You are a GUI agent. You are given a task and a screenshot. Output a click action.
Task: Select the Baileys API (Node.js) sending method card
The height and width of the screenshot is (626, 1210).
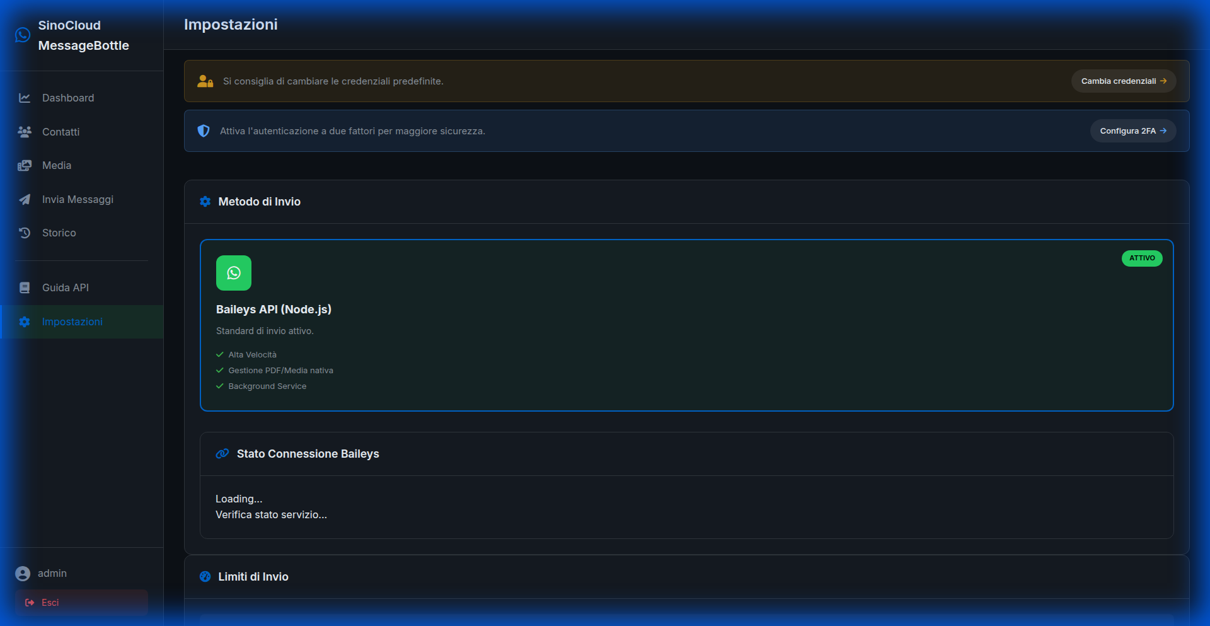click(x=687, y=326)
